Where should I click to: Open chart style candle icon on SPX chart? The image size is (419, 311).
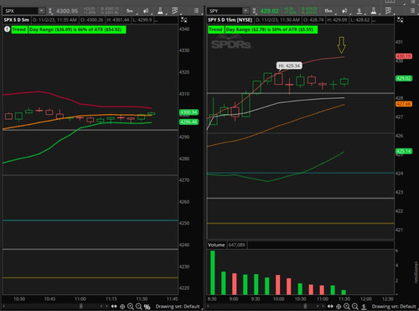point(146,11)
